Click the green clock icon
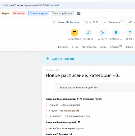Viewport: 135px width, 136px height. click(x=86, y=22)
